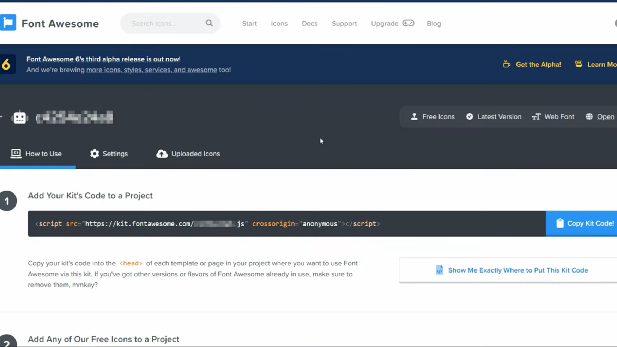Click the icon before Learn More
Viewport: 617px width, 347px height.
[578, 64]
